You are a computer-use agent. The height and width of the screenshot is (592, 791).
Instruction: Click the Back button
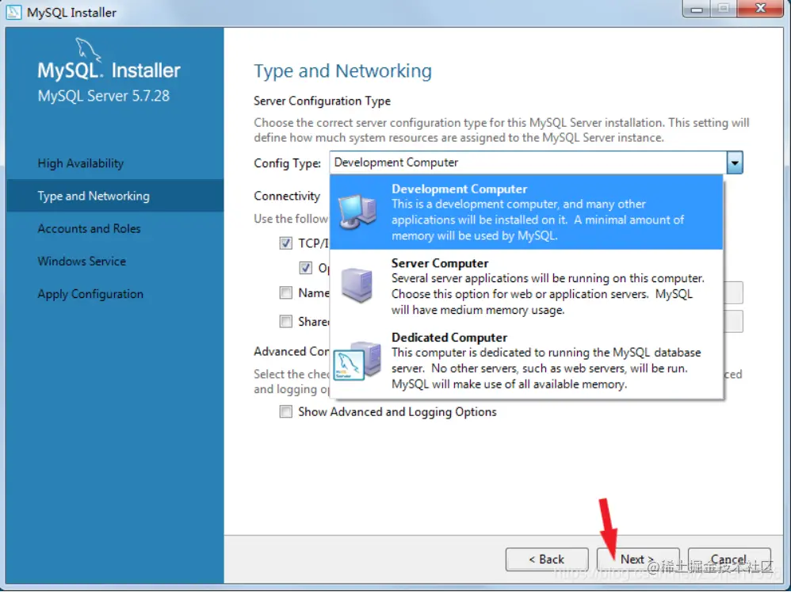547,560
